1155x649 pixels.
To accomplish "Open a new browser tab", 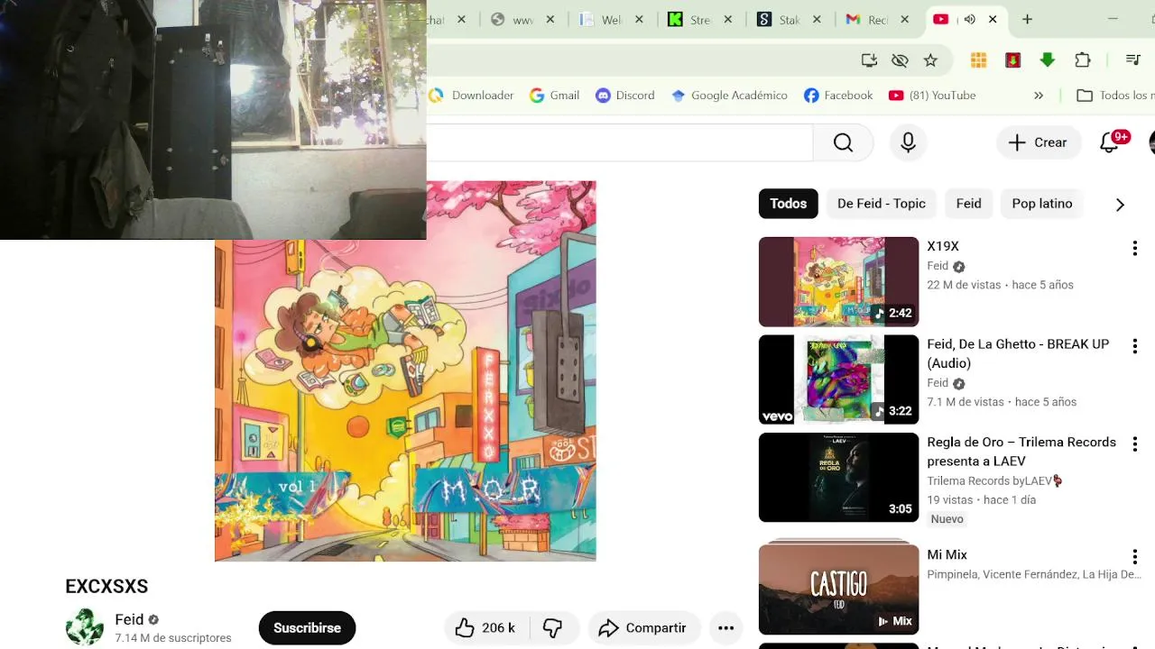I will (x=1027, y=19).
